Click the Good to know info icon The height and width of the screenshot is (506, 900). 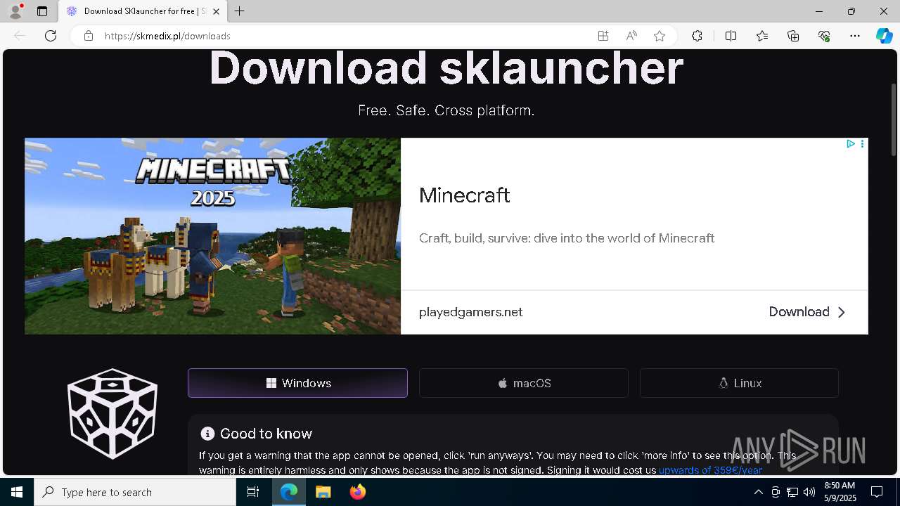point(207,434)
